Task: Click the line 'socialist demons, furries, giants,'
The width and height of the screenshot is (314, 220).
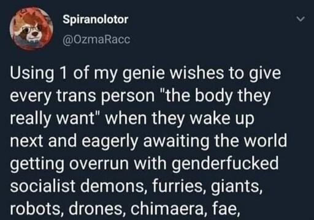Action: pyautogui.click(x=136, y=186)
